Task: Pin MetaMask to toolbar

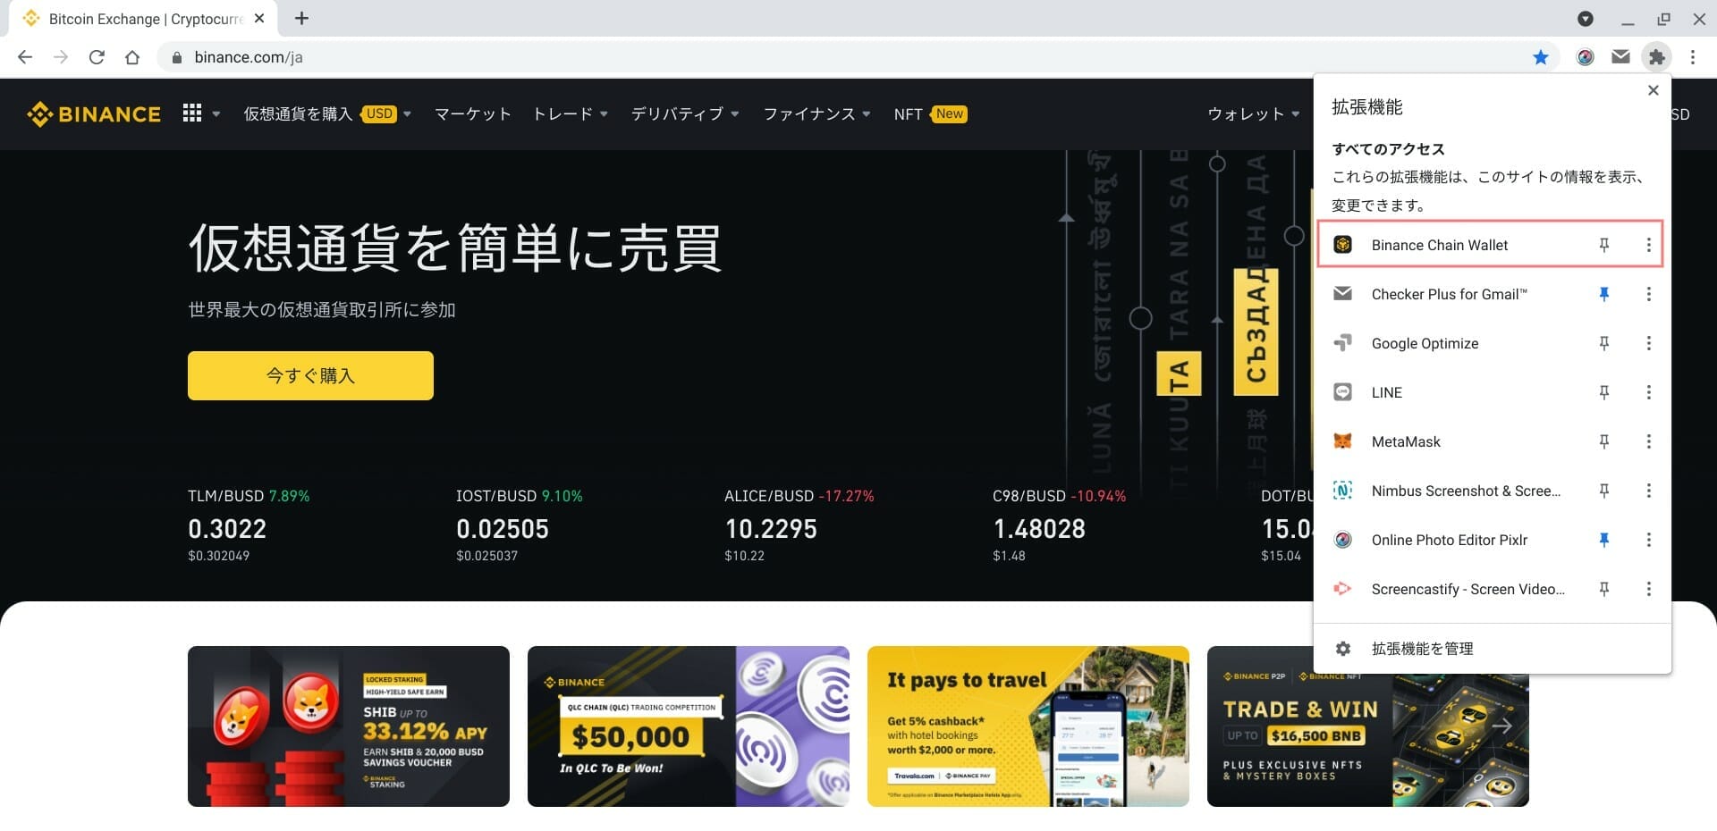Action: point(1604,441)
